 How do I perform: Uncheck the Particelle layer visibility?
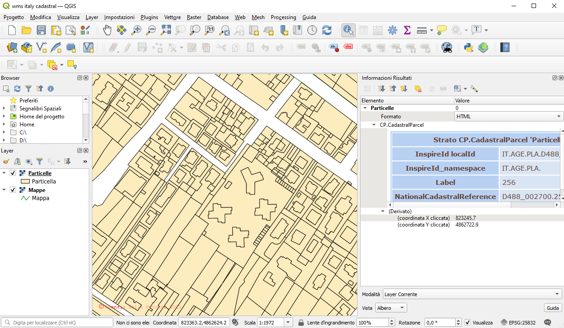click(x=12, y=173)
